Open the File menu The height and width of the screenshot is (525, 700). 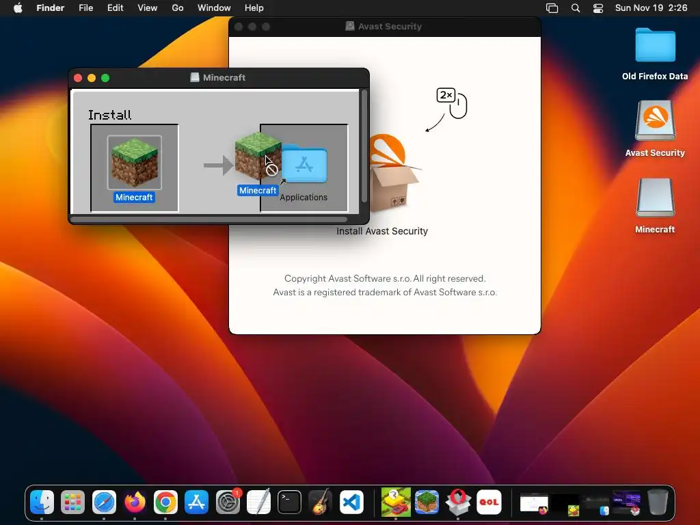click(x=85, y=8)
